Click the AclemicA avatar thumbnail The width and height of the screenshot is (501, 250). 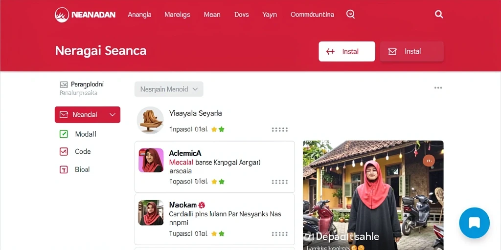pos(151,160)
